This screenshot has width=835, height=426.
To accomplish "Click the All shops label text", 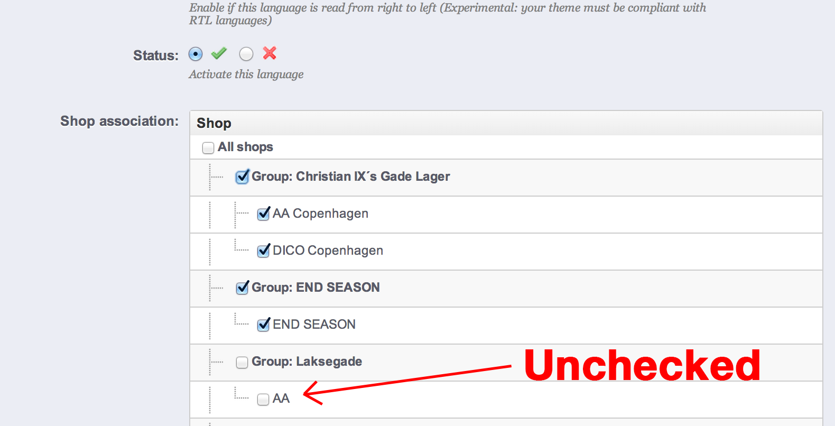I will tap(245, 147).
